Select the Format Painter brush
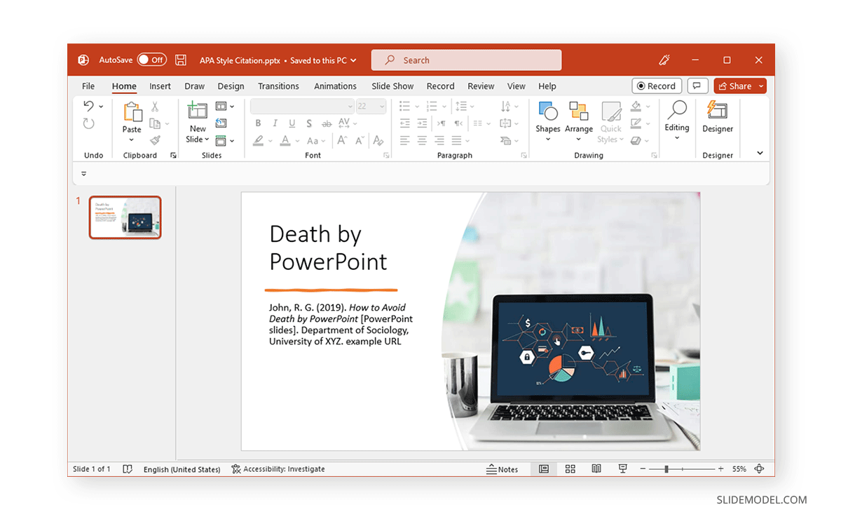Image resolution: width=841 pixels, height=521 pixels. pyautogui.click(x=155, y=140)
